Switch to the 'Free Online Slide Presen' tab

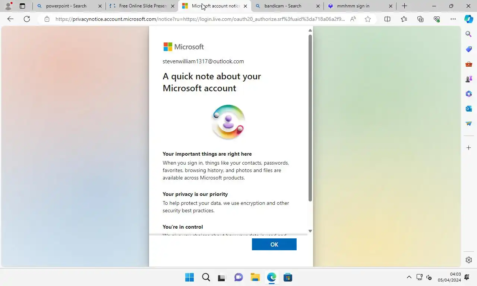pyautogui.click(x=142, y=6)
